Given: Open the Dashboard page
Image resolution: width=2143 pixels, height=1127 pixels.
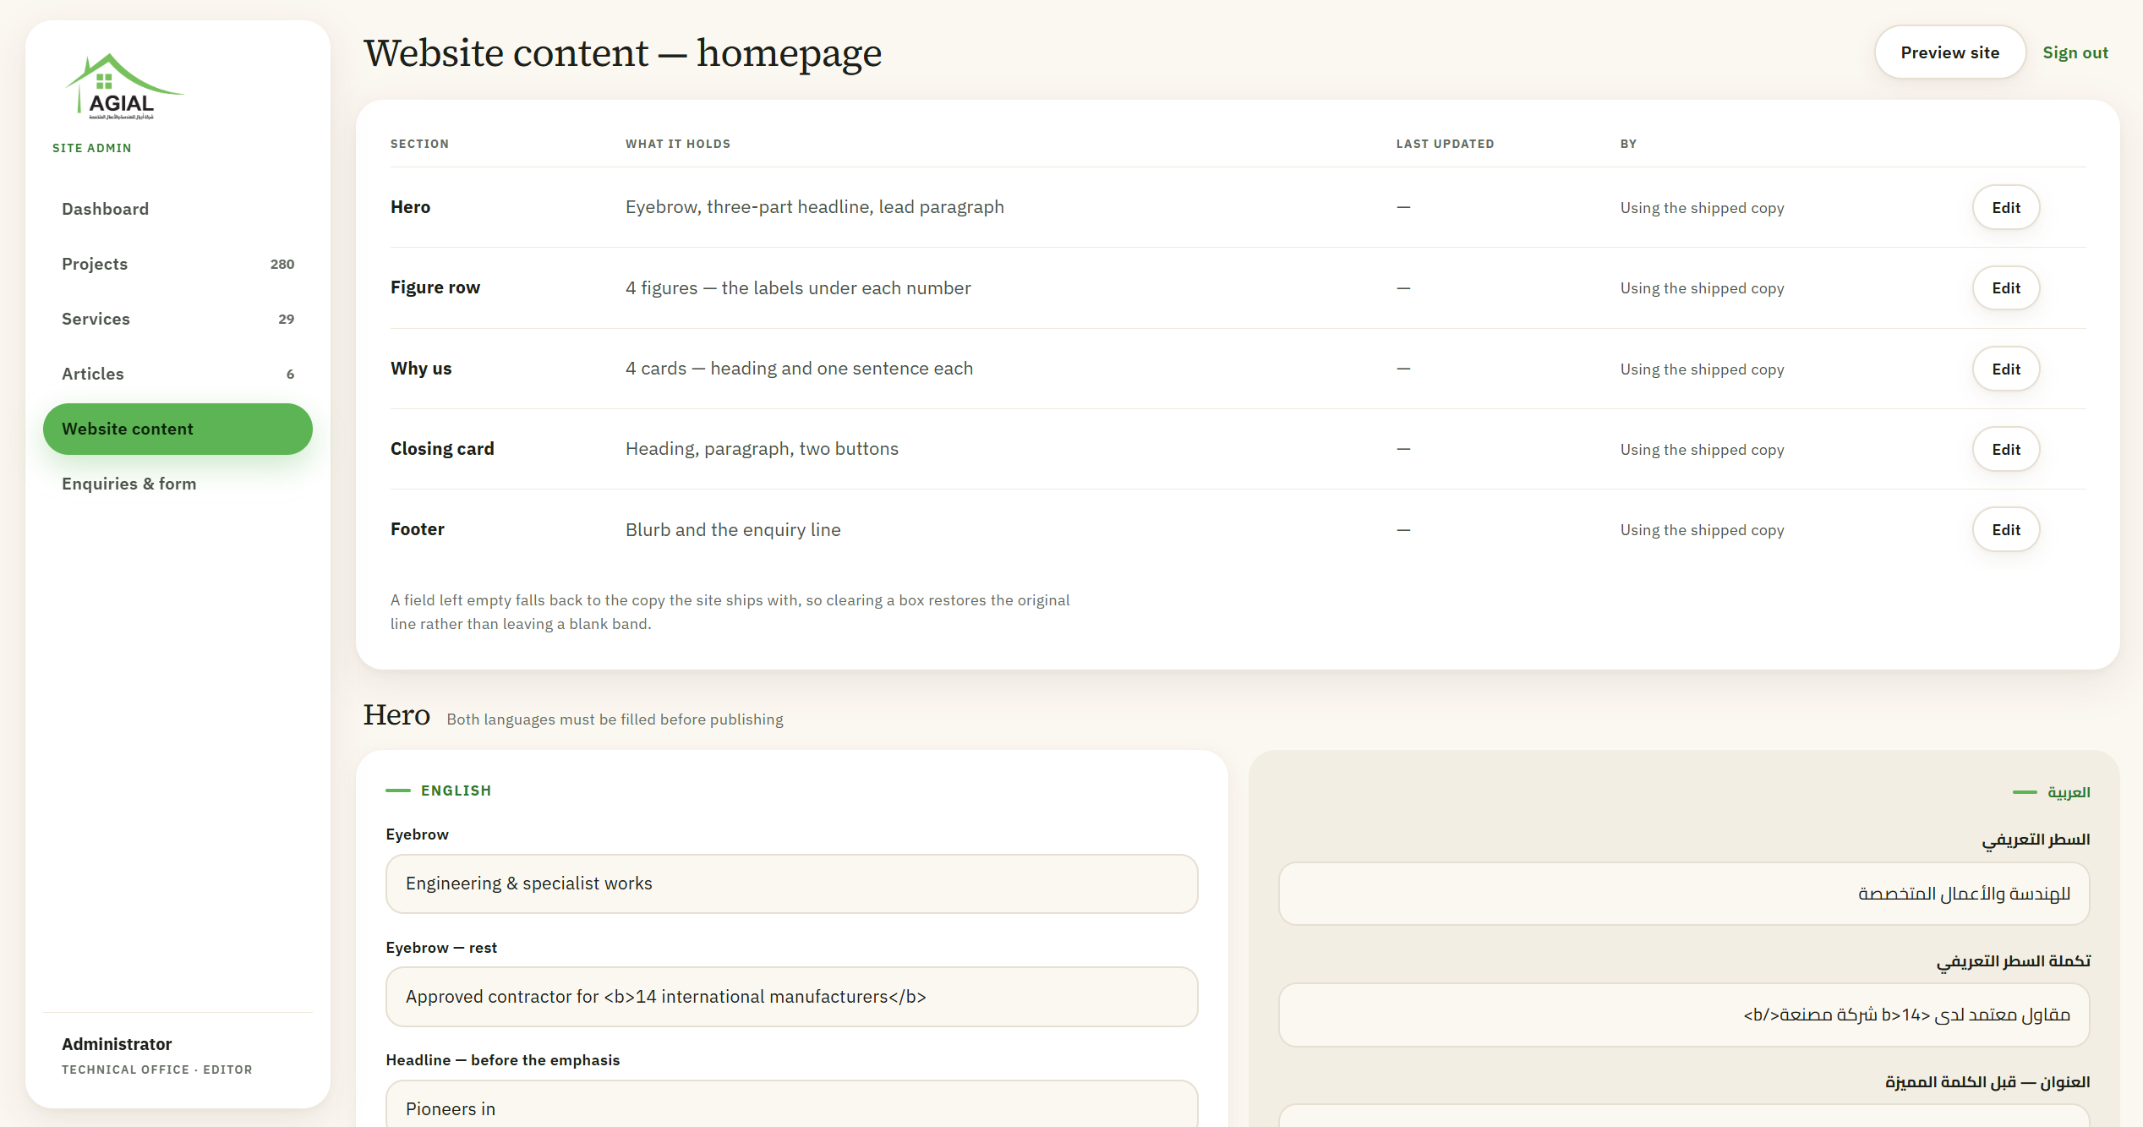Looking at the screenshot, I should click(x=178, y=209).
